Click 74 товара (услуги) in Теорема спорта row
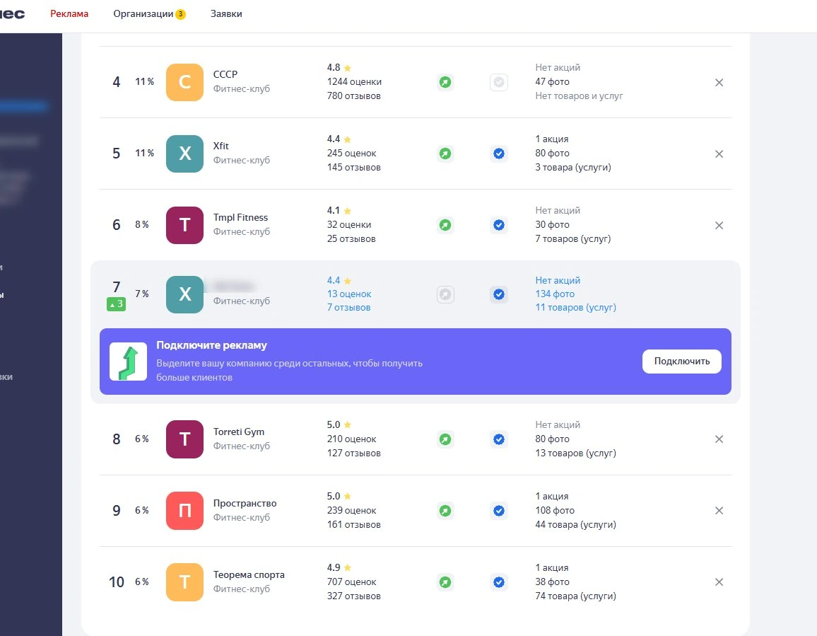Viewport: 817px width, 636px height. click(x=575, y=596)
